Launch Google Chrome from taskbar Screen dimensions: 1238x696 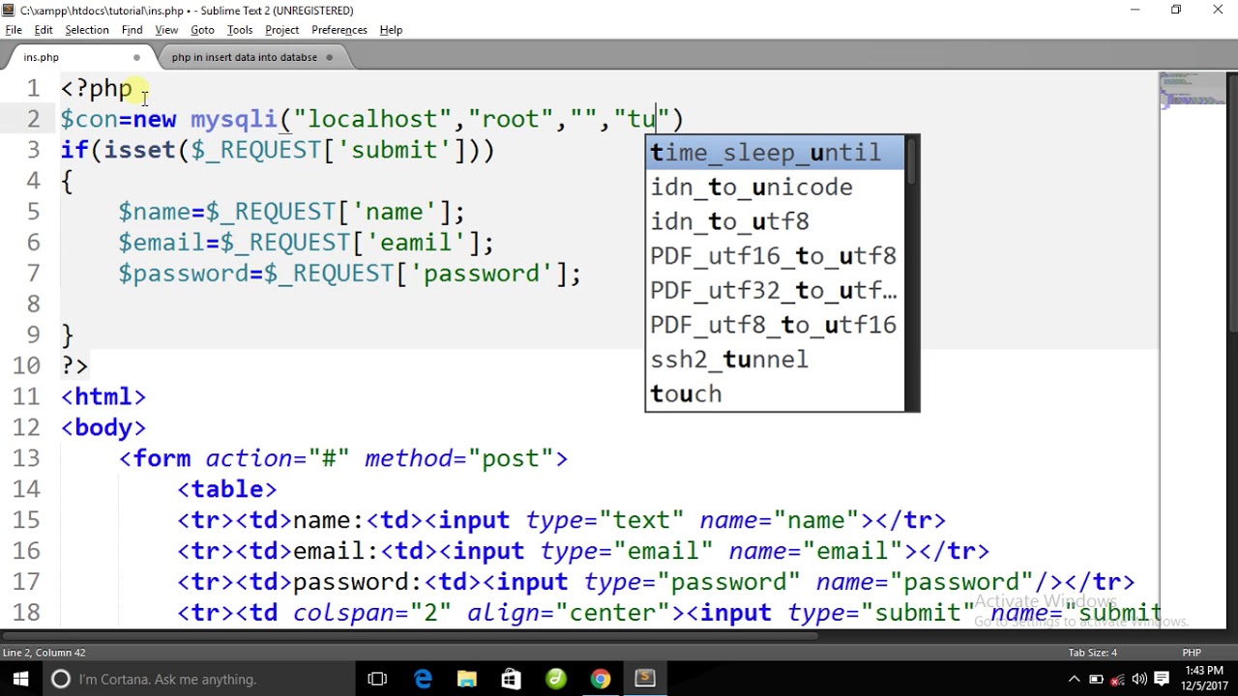coord(600,679)
